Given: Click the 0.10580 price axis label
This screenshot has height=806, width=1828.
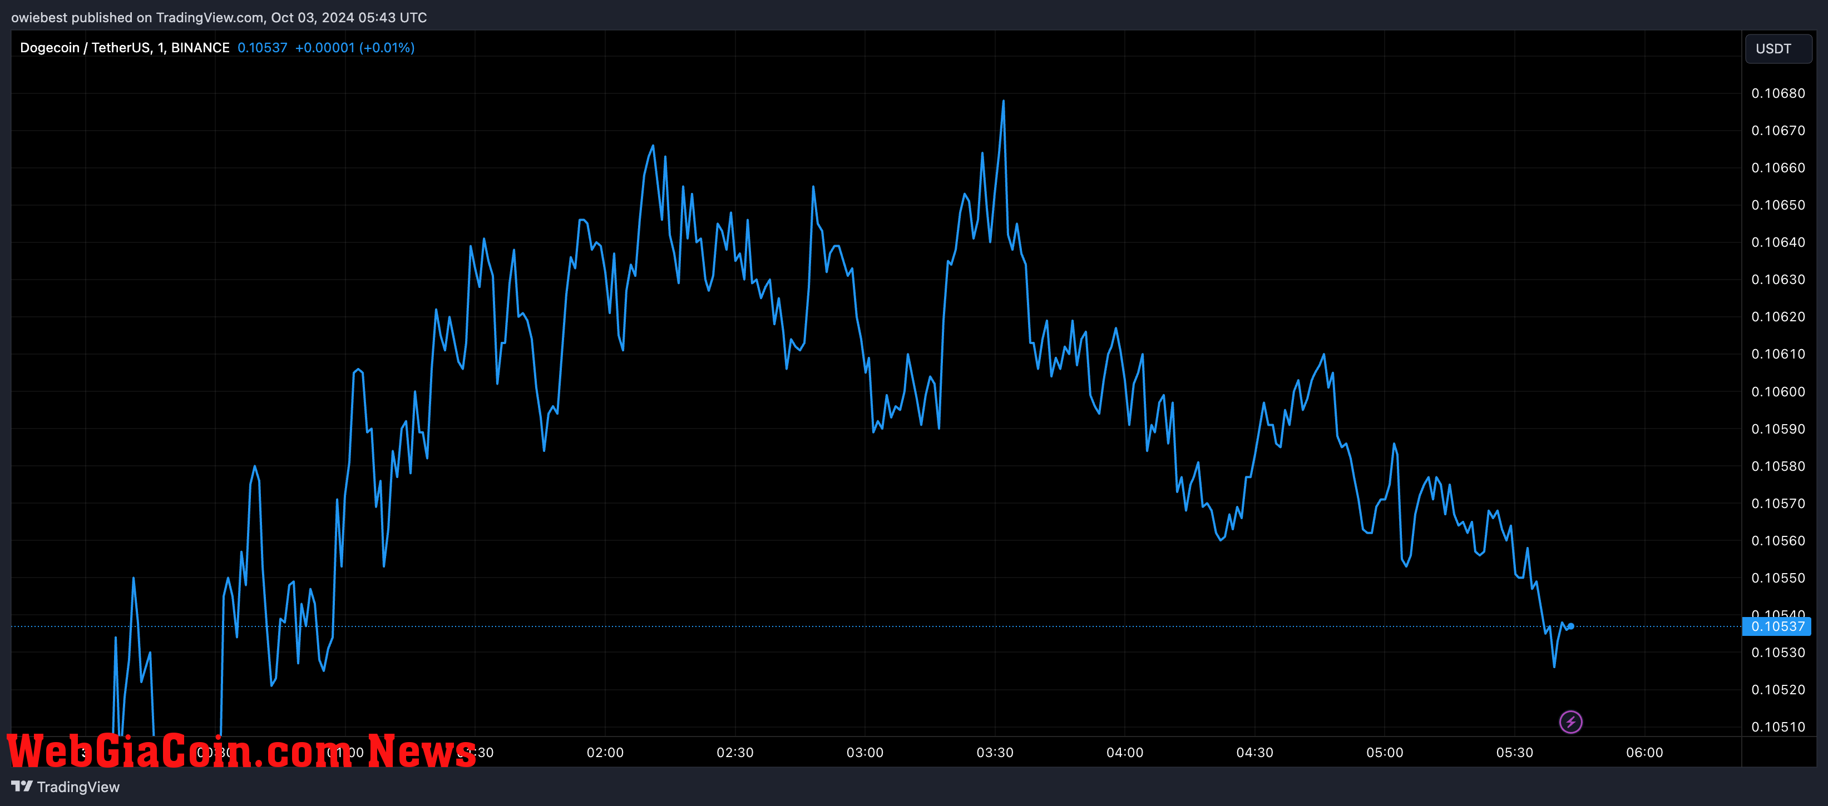Looking at the screenshot, I should click(x=1777, y=466).
